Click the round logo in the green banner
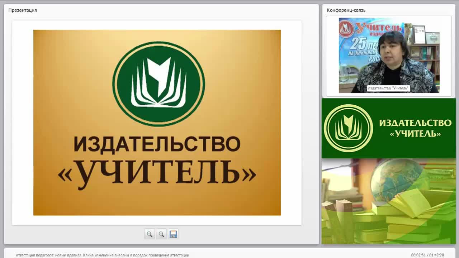459x258 pixels. coord(348,128)
